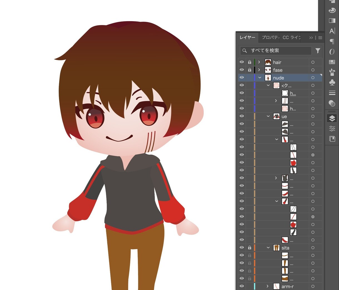This screenshot has height=290, width=339.
Task: Open the Stroke panel icon
Action: [332, 93]
